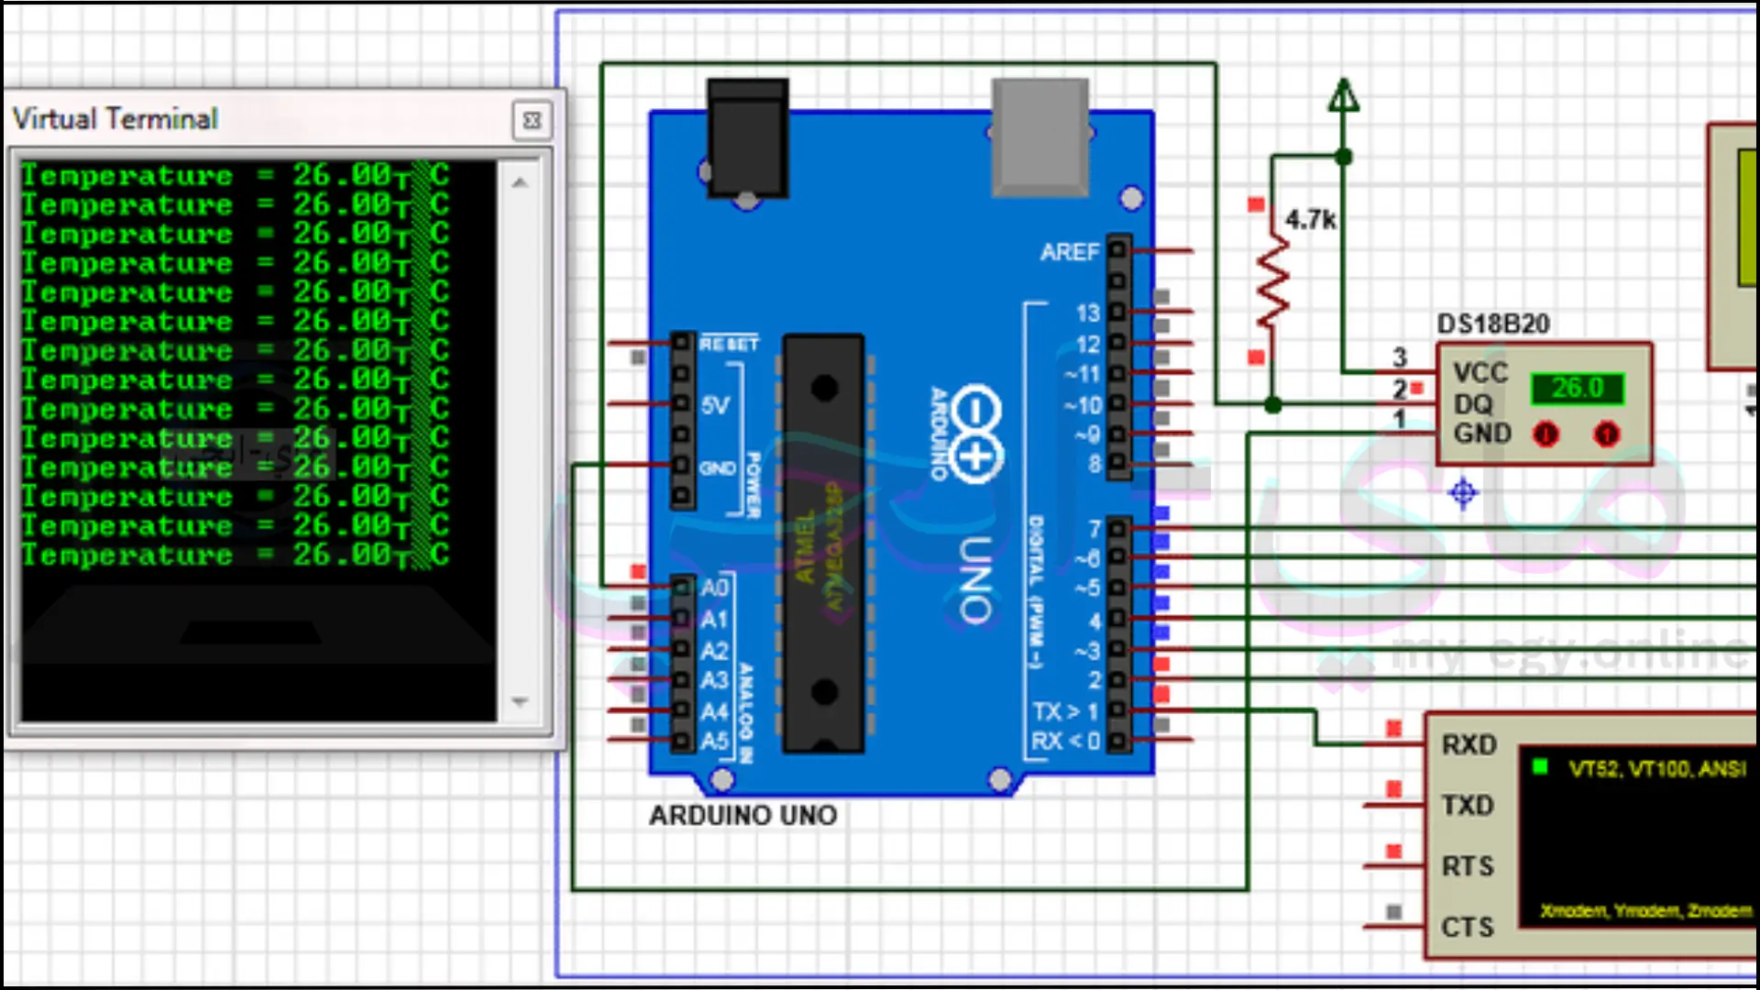
Task: Click digital pin 12 on Arduino
Action: point(1117,343)
